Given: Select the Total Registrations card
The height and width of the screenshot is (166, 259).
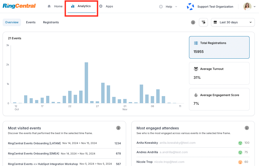Looking at the screenshot, I should pos(219,47).
